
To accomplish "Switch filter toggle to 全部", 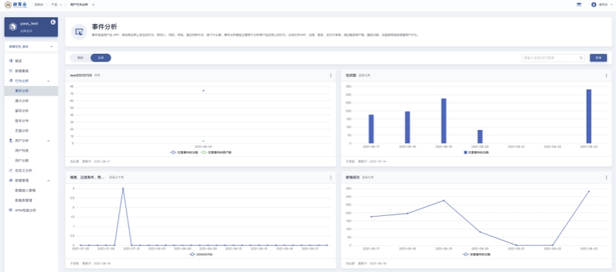I will [100, 58].
